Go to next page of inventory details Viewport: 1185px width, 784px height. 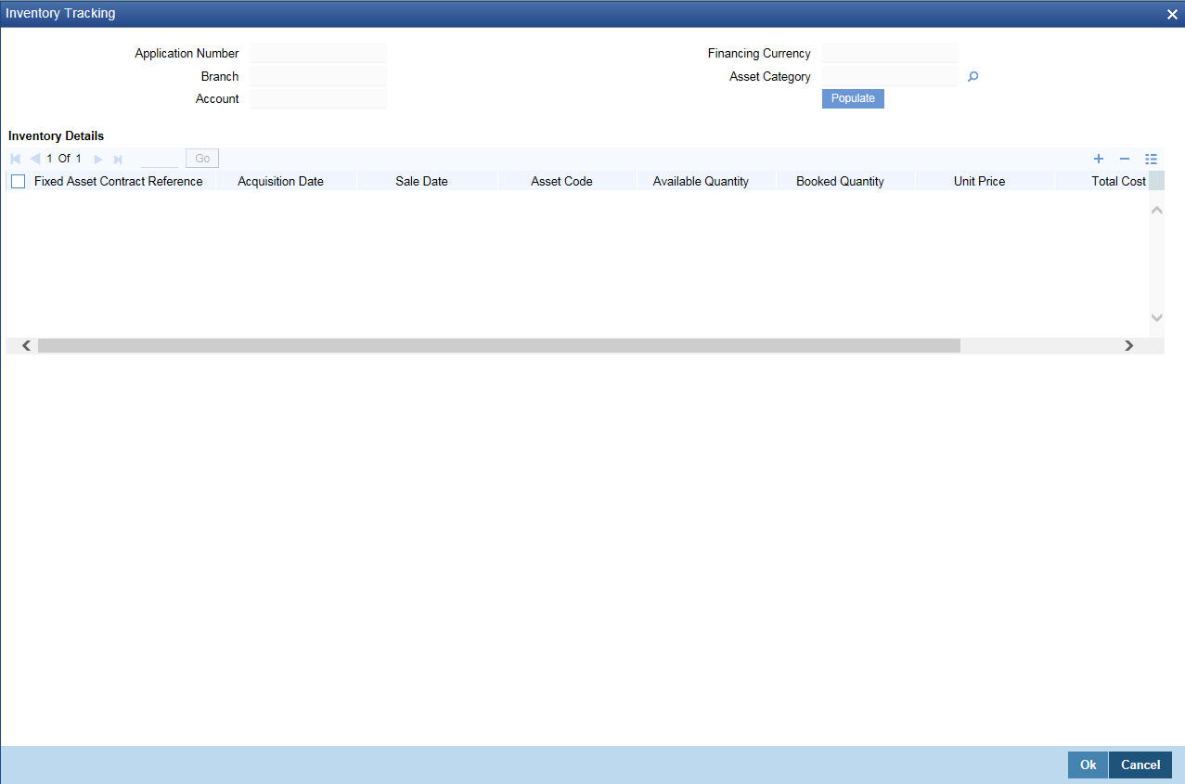pos(98,159)
